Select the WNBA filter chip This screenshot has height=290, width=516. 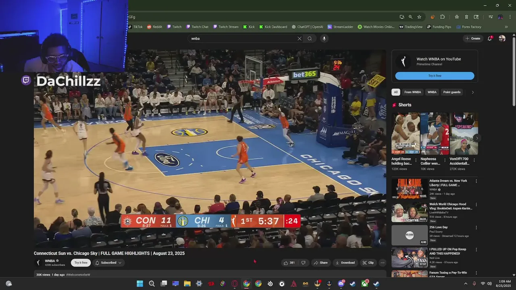[x=432, y=92]
